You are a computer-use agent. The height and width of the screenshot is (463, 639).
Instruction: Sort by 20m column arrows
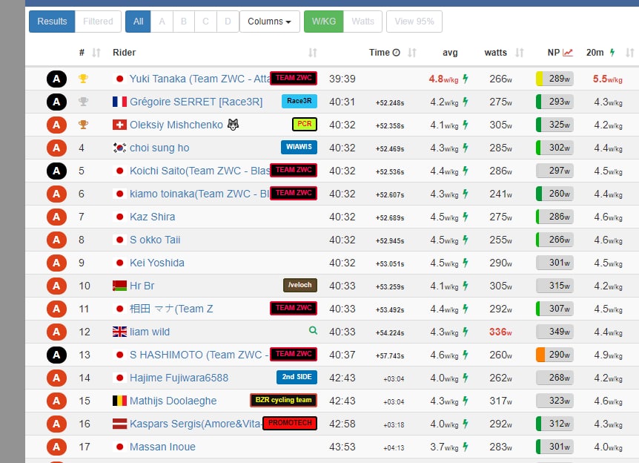(x=629, y=53)
